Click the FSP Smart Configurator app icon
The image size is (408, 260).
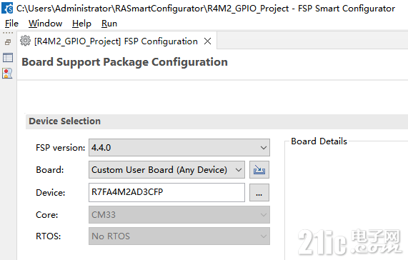[x=7, y=8]
